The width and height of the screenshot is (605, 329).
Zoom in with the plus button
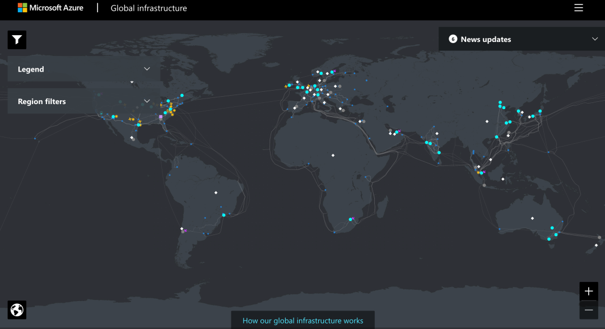tap(588, 292)
